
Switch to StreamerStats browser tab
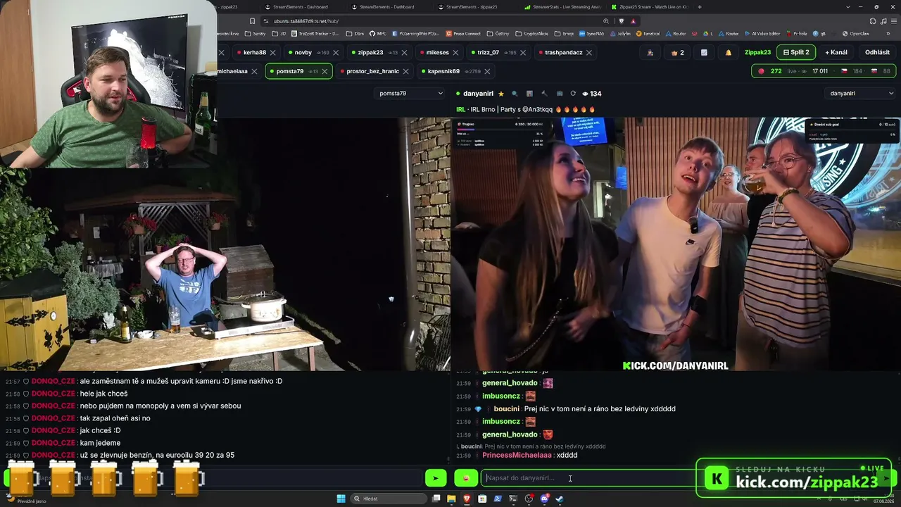pos(562,7)
